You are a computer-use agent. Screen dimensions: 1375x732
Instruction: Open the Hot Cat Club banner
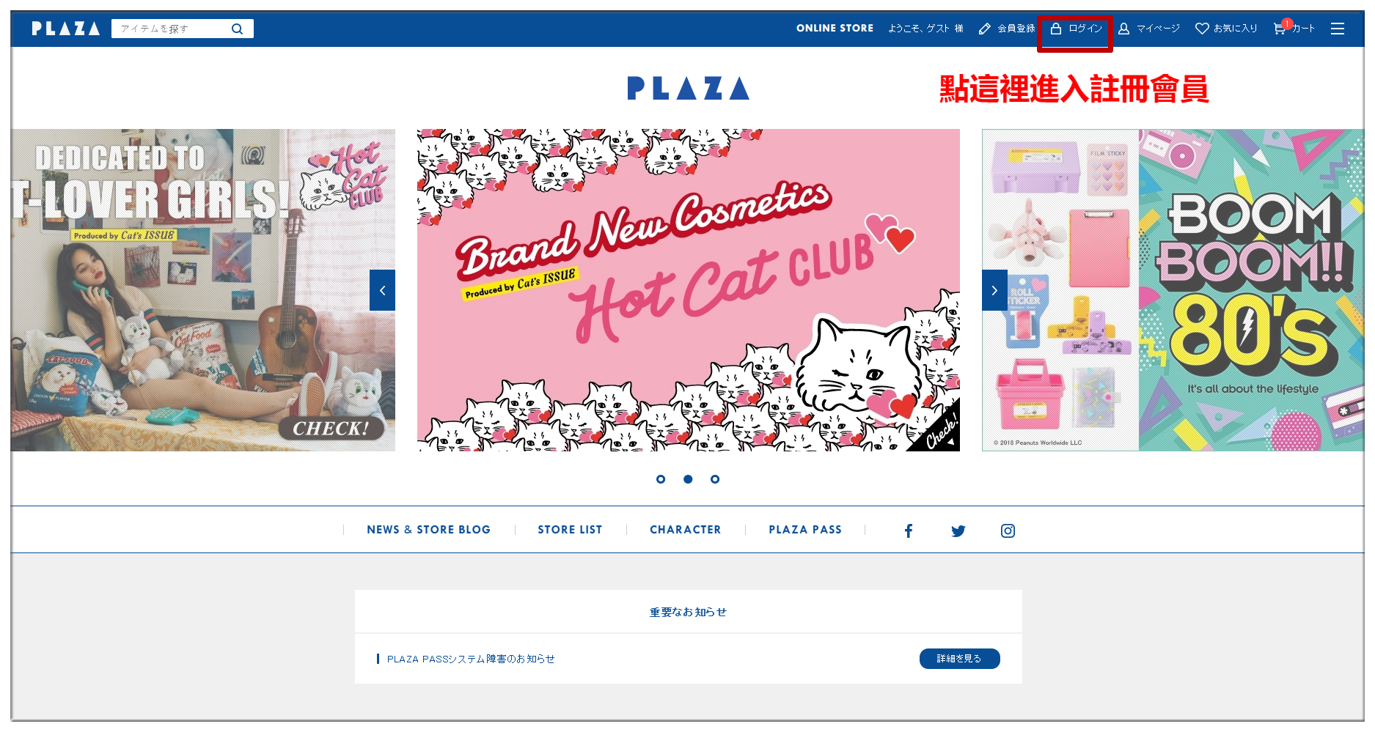coord(689,290)
